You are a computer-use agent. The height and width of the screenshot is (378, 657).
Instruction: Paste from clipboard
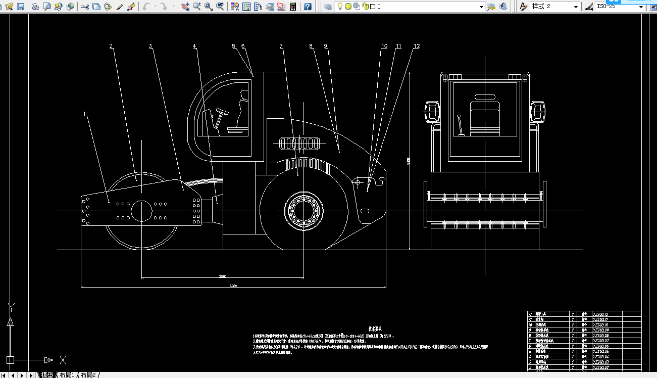(x=108, y=7)
